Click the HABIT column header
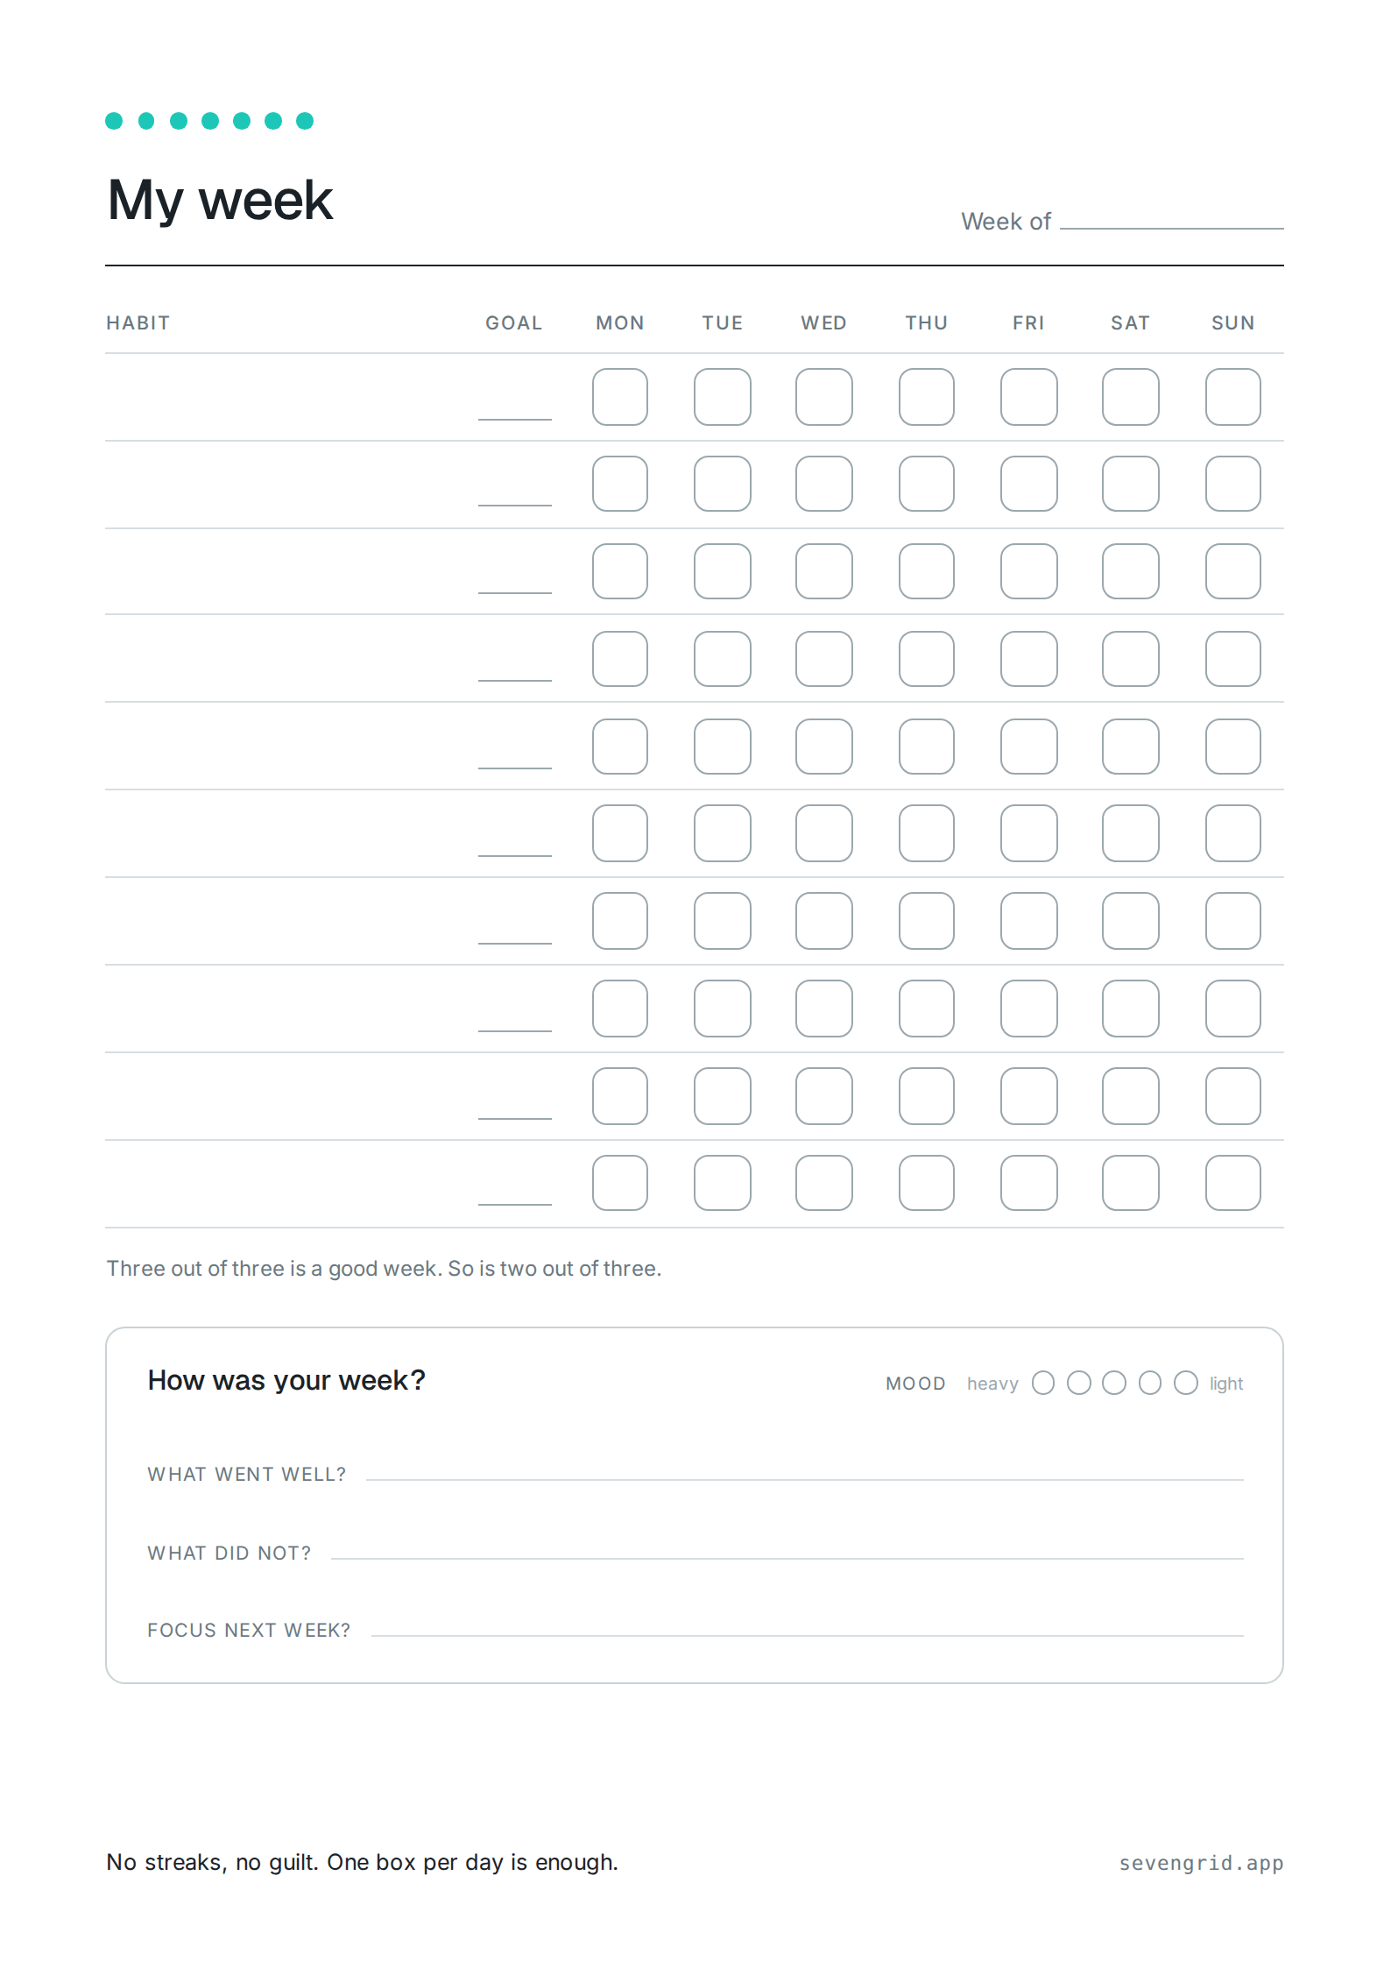The image size is (1391, 1968). [x=138, y=323]
